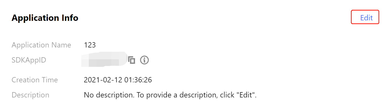Select the application name value 123
Viewport: 384px width, 111px height.
(90, 45)
